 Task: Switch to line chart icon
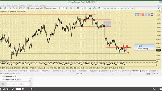click(67, 8)
